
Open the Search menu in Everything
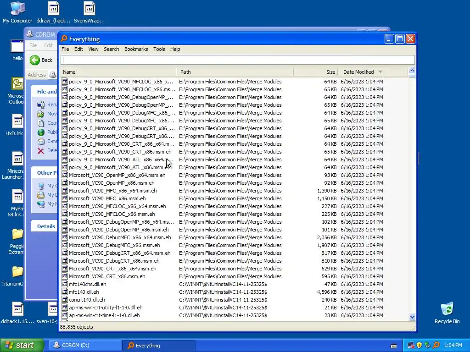(x=111, y=49)
